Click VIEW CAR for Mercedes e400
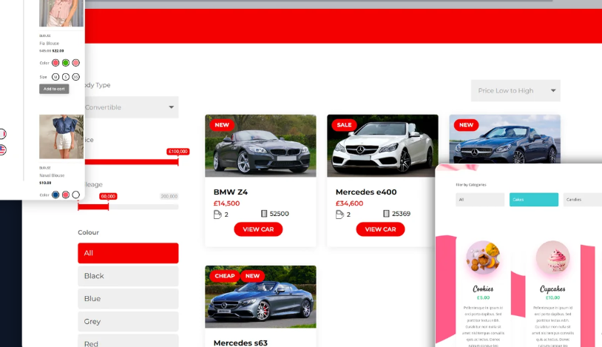The image size is (602, 347). (x=380, y=229)
